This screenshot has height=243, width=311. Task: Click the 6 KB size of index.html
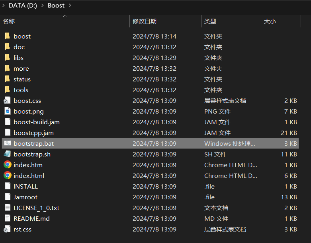pyautogui.click(x=291, y=175)
